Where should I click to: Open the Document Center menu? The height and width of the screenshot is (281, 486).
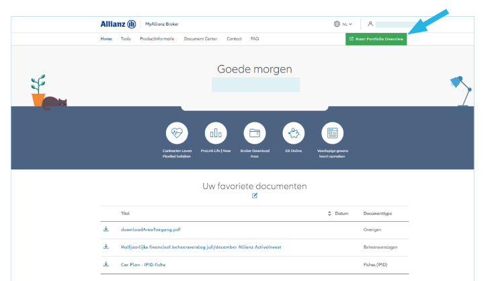click(200, 39)
